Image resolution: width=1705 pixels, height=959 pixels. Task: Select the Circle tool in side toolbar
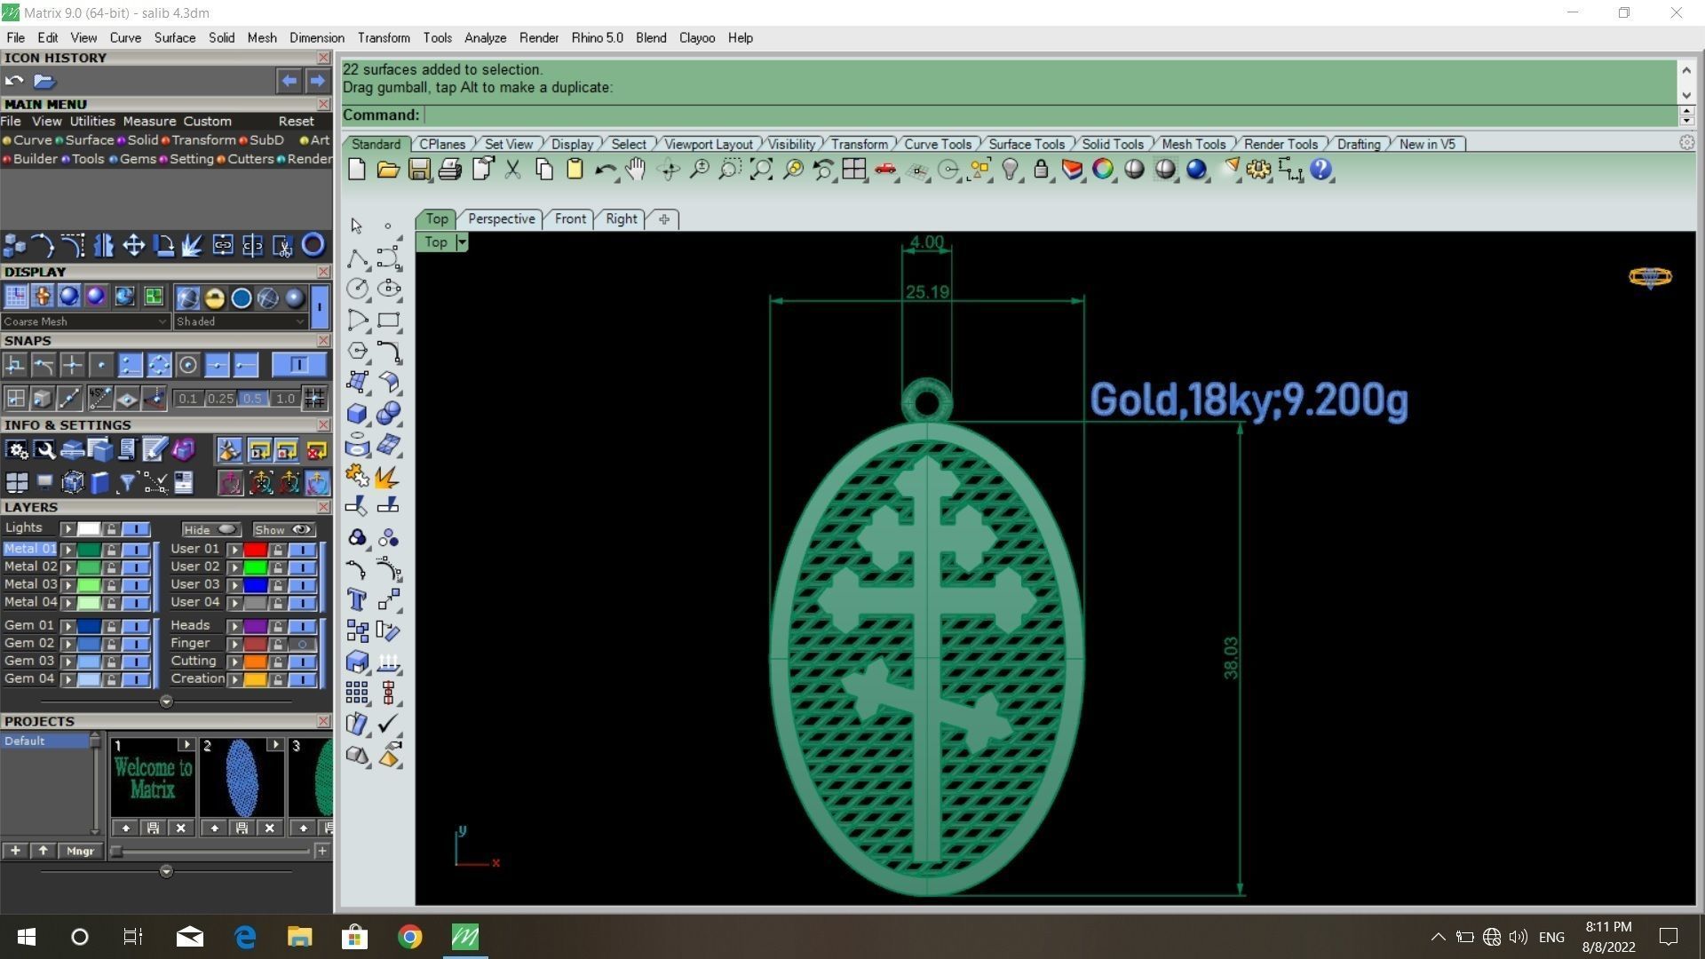pyautogui.click(x=357, y=289)
